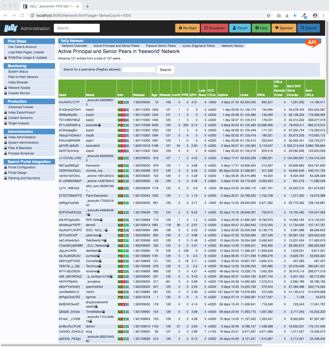
Task: Open the Help button
Action: tap(261, 28)
